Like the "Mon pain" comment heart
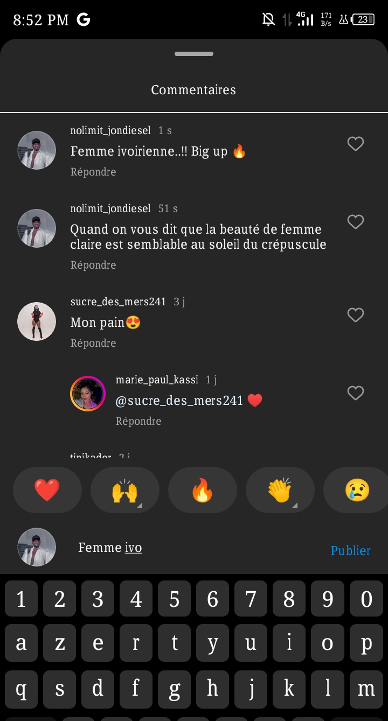 356,315
